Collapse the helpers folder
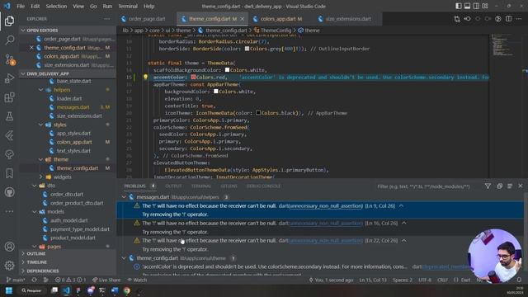This screenshot has width=528, height=297. (x=40, y=90)
